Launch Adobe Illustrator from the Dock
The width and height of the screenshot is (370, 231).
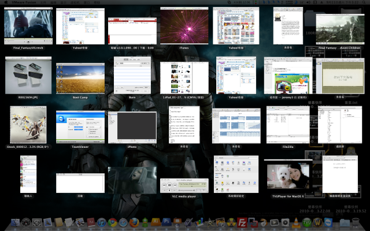coord(156,222)
